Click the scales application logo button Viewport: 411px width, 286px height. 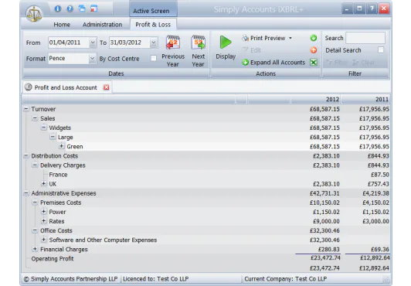pyautogui.click(x=34, y=14)
